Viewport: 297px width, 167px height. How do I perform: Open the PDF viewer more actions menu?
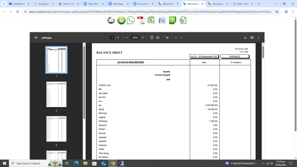point(258,37)
